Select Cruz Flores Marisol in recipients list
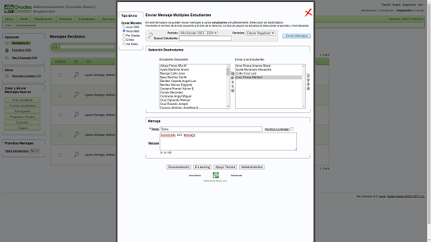This screenshot has width=431, height=242. point(269,77)
